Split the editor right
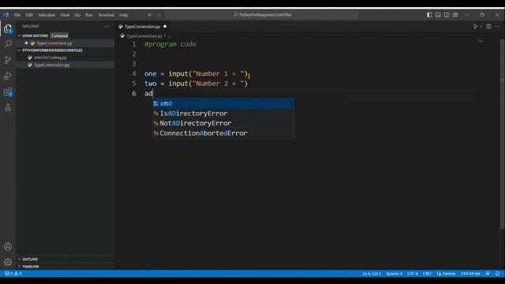Screen dimensions: 505x284 pyautogui.click(x=489, y=26)
